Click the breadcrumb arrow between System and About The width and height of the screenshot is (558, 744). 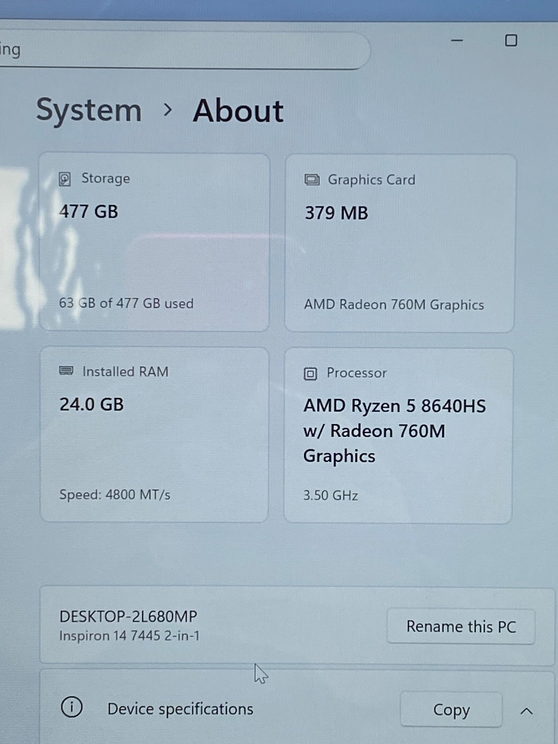(x=168, y=110)
